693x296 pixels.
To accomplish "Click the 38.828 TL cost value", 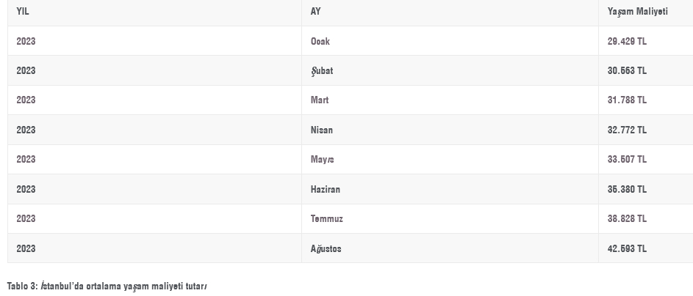I will (x=627, y=219).
